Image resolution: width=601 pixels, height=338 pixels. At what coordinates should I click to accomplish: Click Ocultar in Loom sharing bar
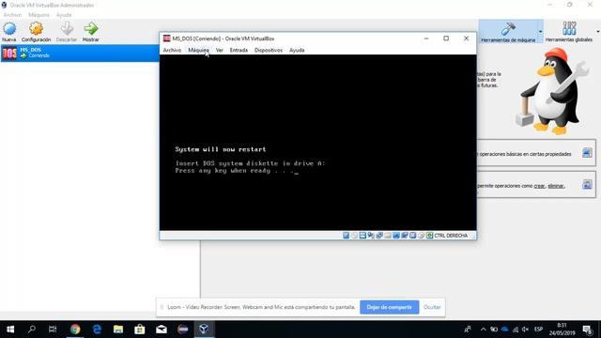432,307
